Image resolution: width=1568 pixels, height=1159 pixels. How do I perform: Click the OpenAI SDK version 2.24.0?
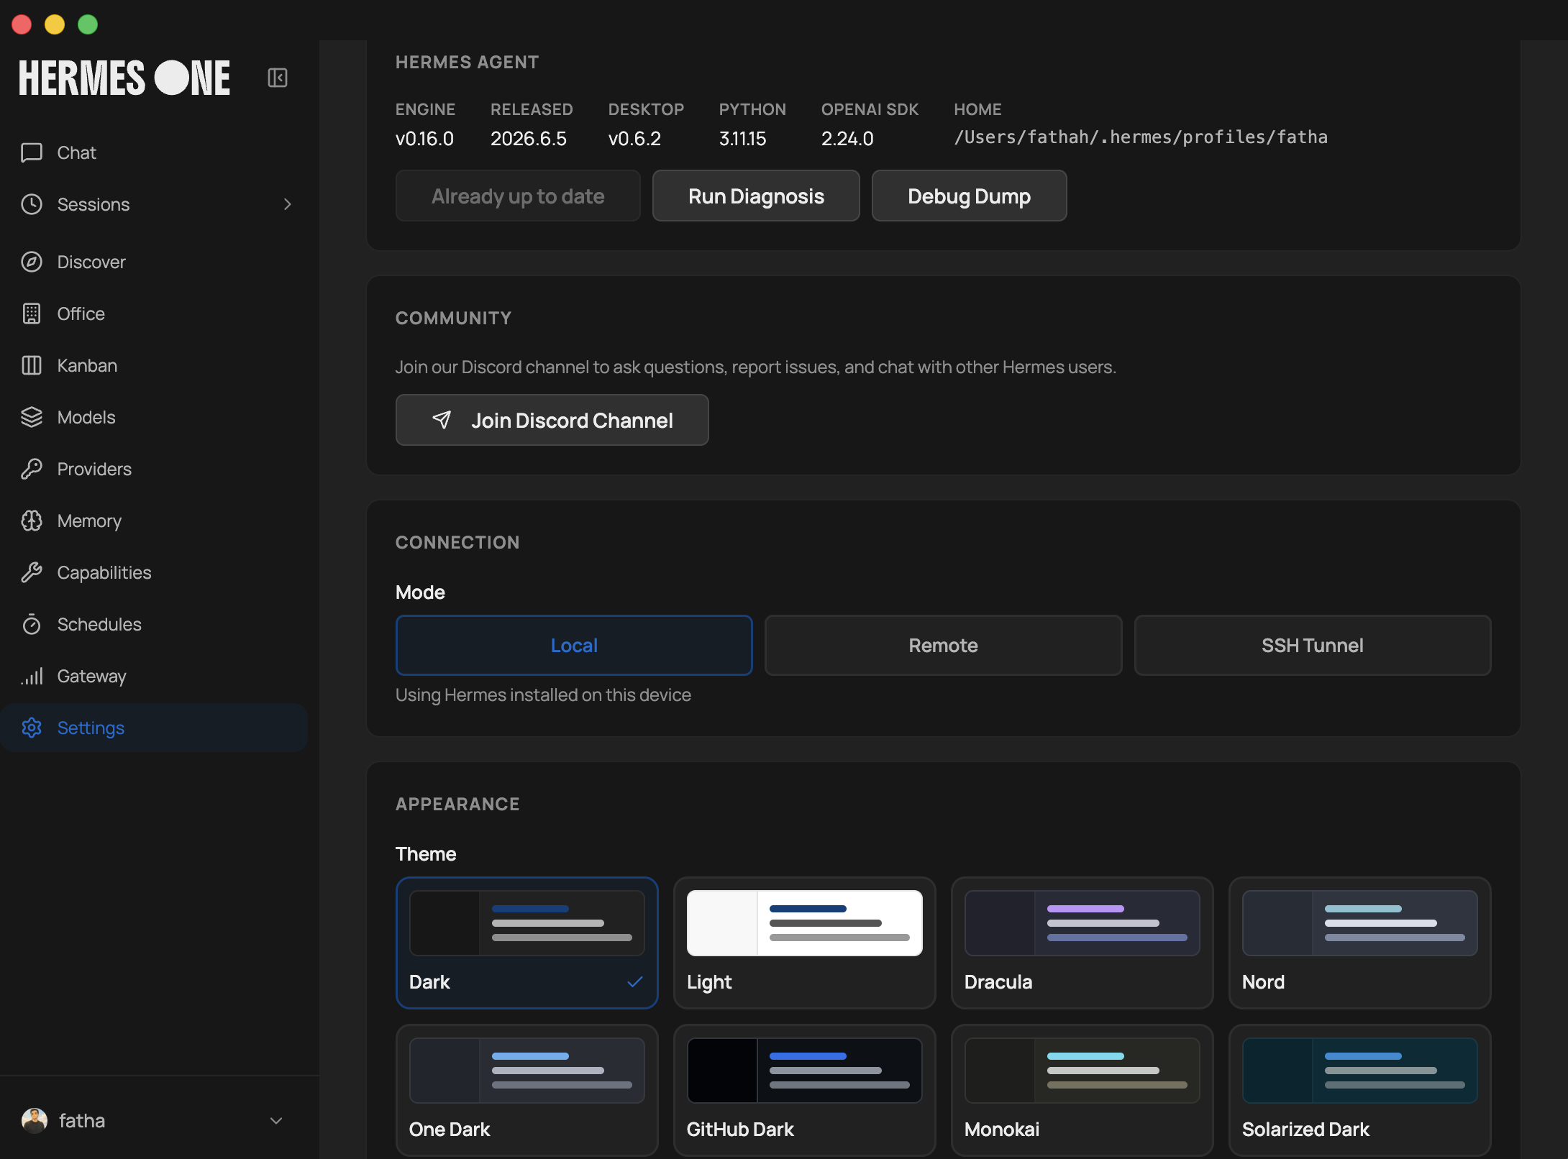pos(847,138)
